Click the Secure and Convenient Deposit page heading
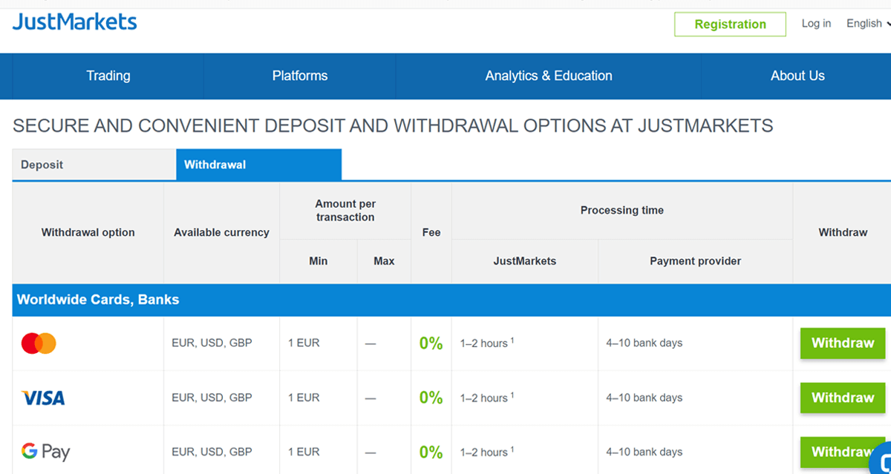891x474 pixels. (393, 125)
